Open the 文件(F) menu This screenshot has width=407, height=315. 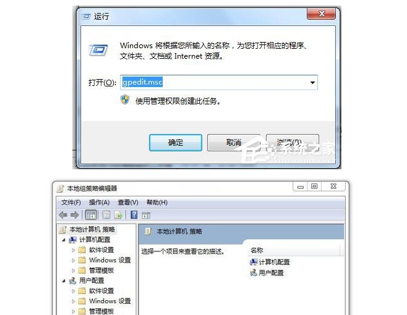pyautogui.click(x=71, y=203)
